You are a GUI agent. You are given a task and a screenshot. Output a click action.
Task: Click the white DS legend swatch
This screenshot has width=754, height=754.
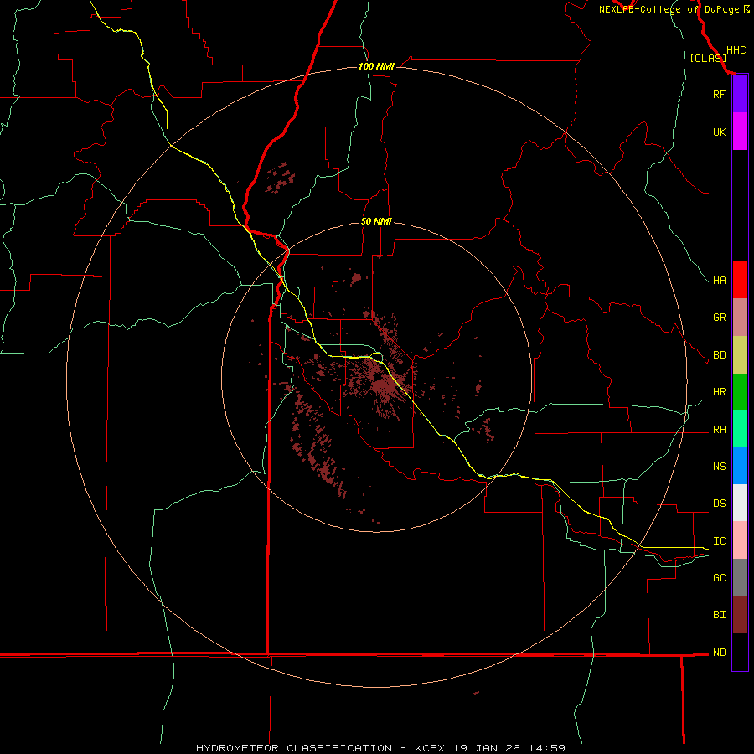pos(740,503)
